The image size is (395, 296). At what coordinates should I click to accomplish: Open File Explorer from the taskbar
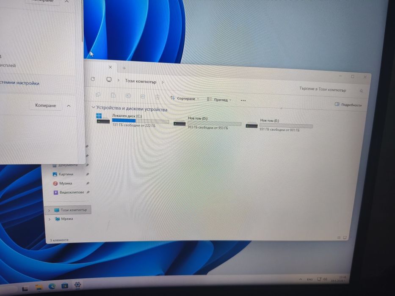(x=39, y=287)
